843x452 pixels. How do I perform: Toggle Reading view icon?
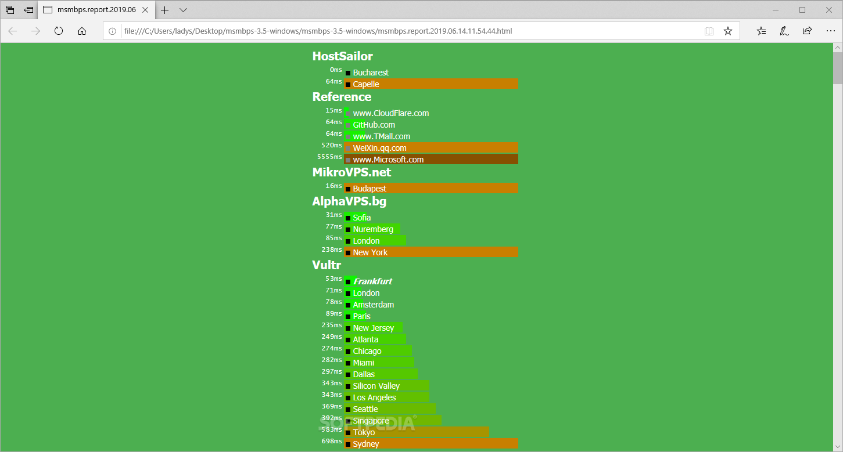click(709, 31)
